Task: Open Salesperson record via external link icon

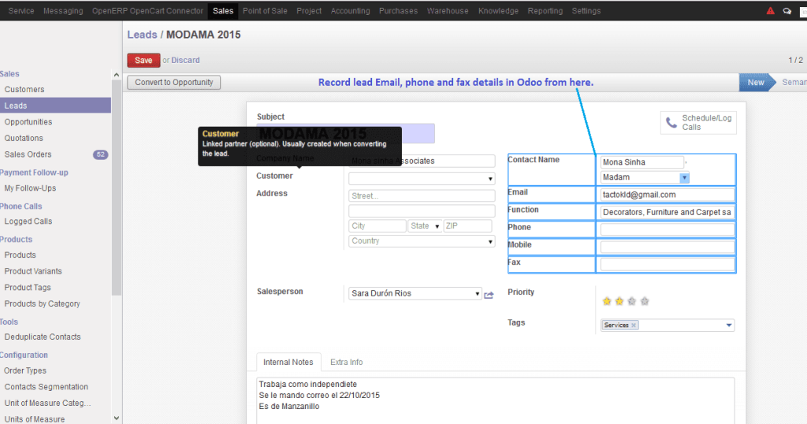Action: point(489,295)
